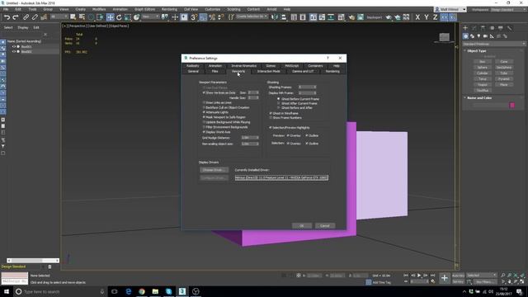Click the scene explorer horizontal scrollbar
The height and width of the screenshot is (297, 528).
tap(33, 261)
